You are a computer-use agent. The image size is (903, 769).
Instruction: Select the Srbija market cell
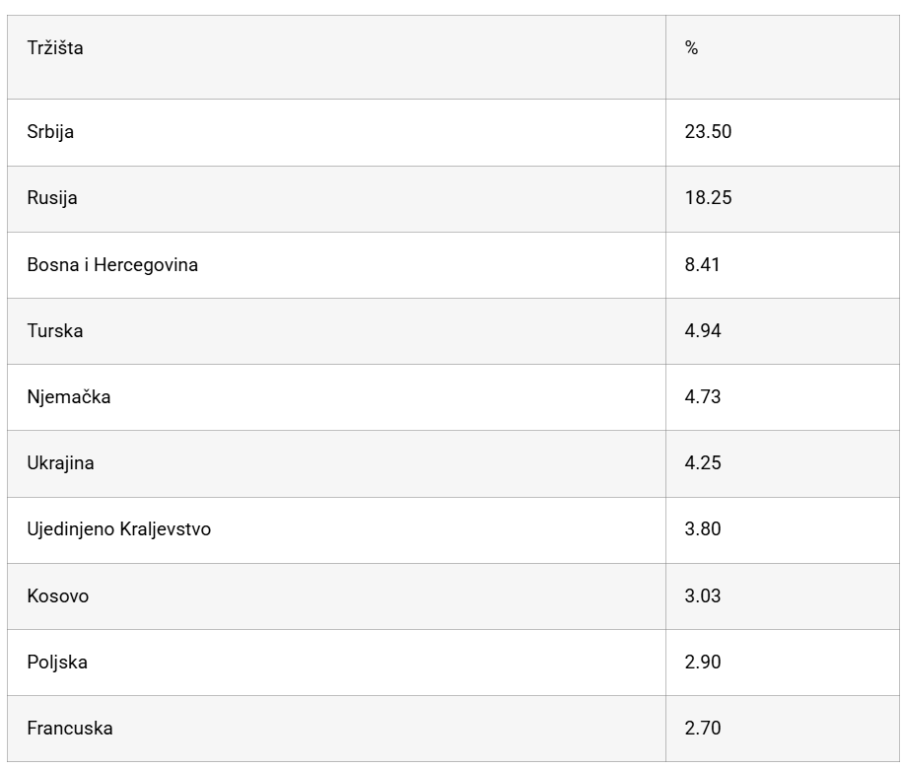336,132
